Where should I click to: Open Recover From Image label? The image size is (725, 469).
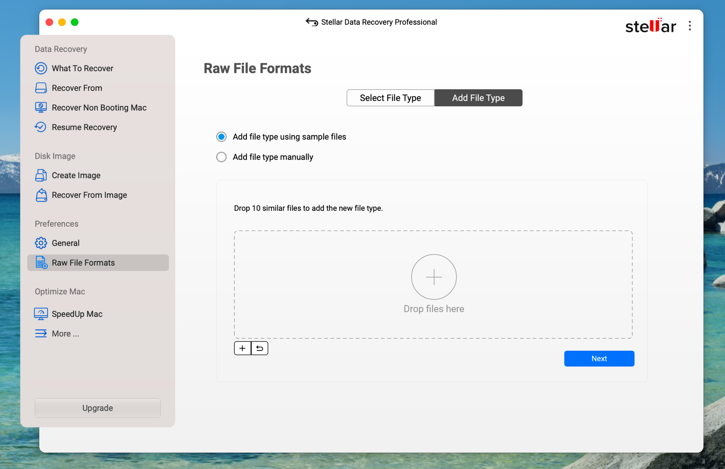click(89, 195)
